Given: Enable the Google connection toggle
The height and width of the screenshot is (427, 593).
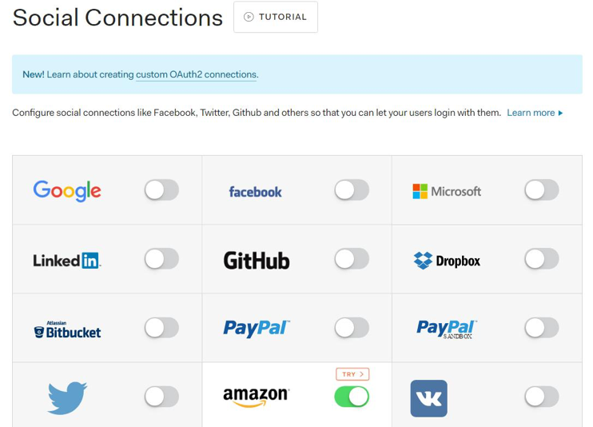Looking at the screenshot, I should pos(161,190).
